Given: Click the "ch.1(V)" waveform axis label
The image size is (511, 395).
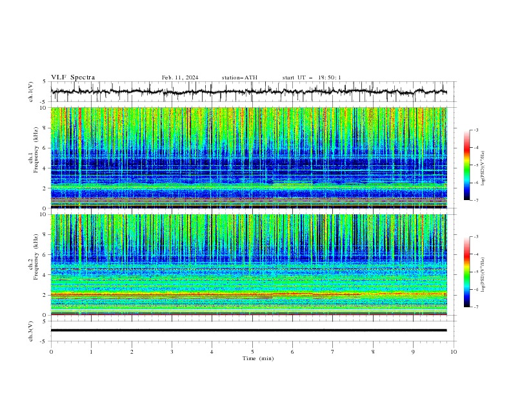Looking at the screenshot, I should [31, 92].
